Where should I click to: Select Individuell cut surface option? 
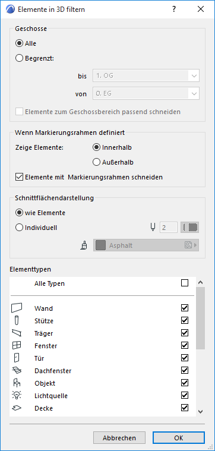pos(19,228)
